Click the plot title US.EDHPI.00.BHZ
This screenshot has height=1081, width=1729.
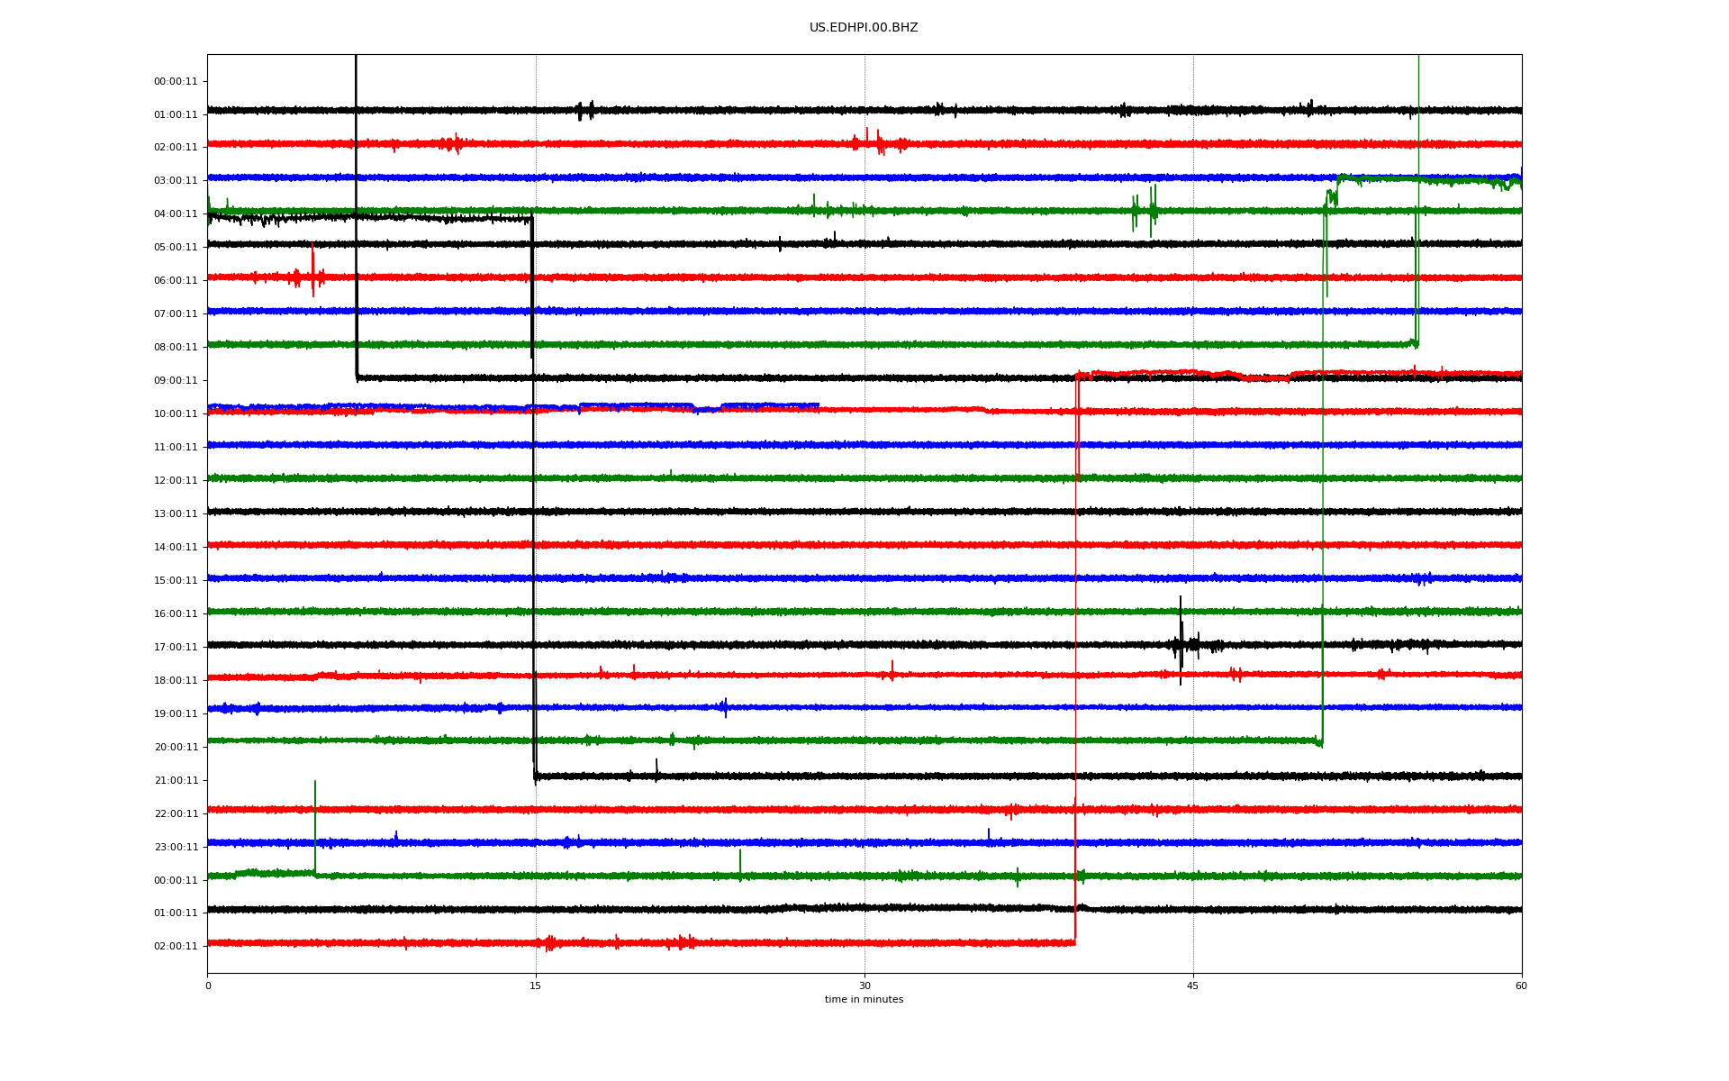click(863, 28)
